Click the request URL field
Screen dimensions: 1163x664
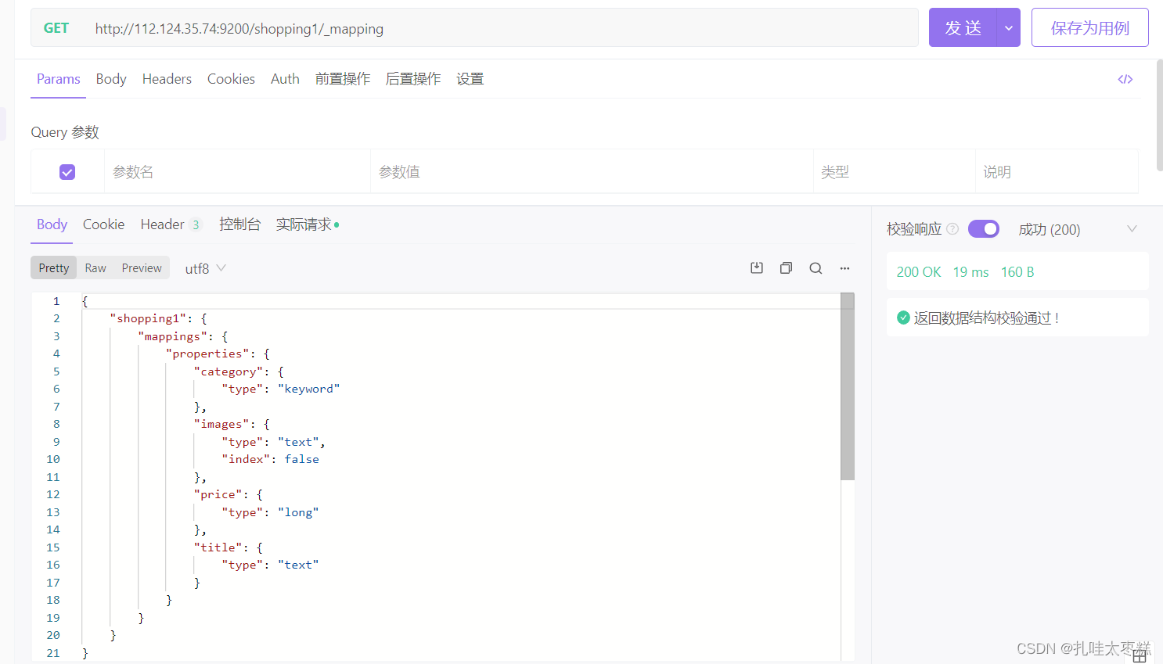(x=501, y=28)
